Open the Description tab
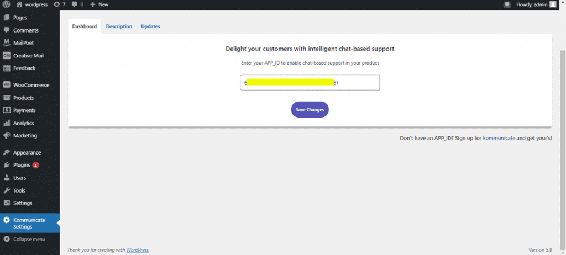 click(119, 26)
